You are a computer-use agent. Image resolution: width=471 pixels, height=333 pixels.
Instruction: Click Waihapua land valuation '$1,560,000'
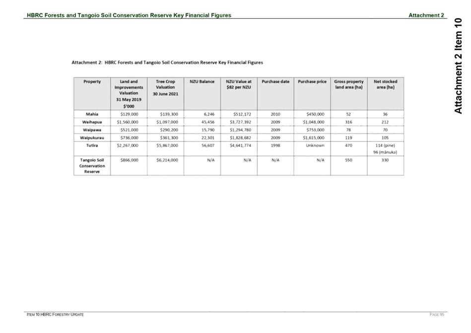tap(128, 122)
